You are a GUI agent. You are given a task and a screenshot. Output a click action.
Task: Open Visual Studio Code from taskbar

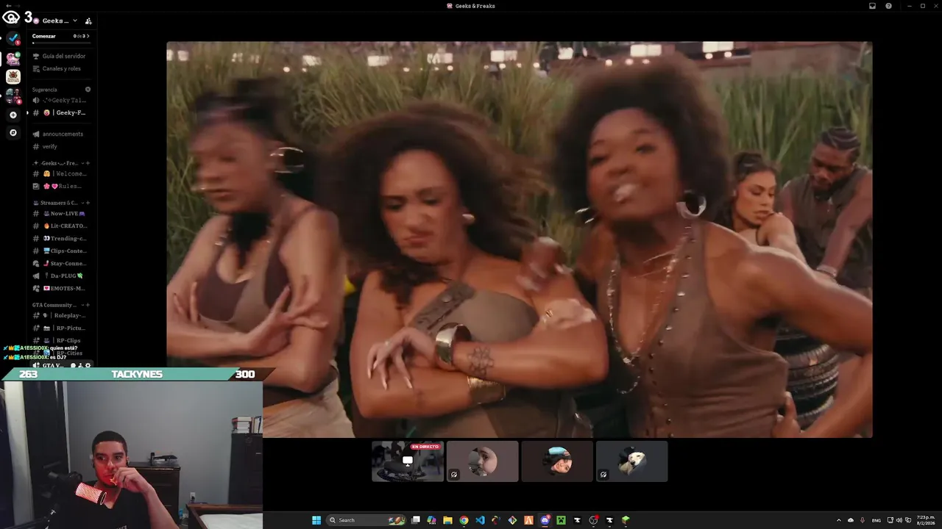pyautogui.click(x=480, y=520)
